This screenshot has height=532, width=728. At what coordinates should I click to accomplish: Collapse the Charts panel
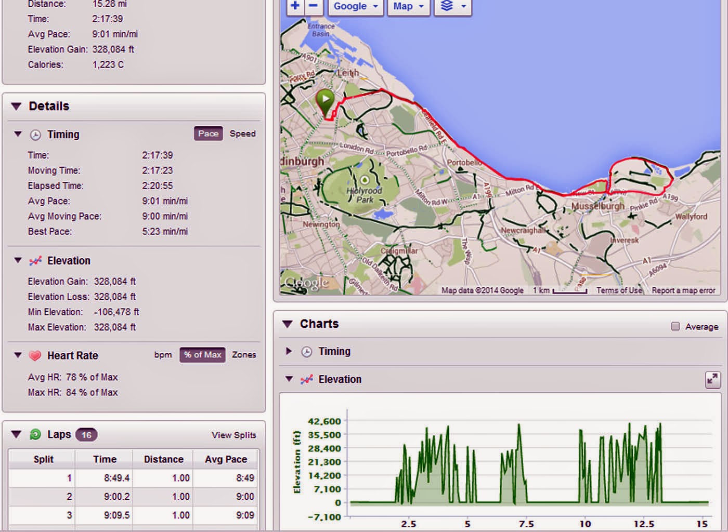coord(287,324)
